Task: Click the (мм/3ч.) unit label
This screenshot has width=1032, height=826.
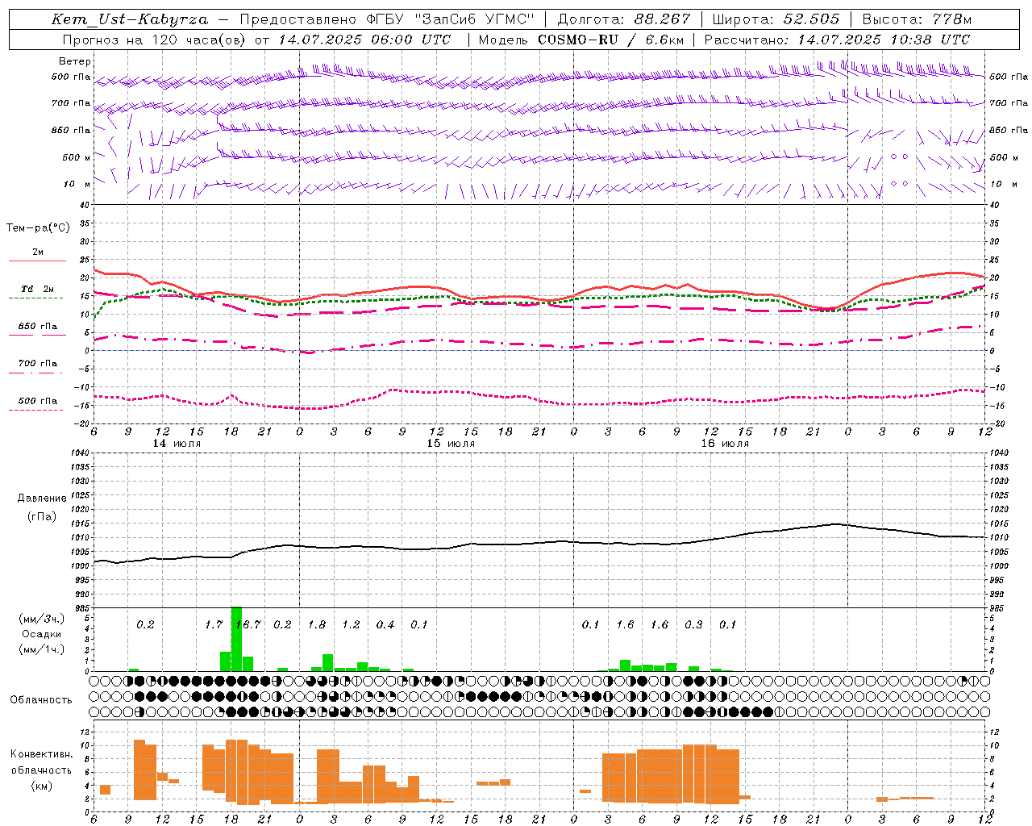Action: coord(41,619)
